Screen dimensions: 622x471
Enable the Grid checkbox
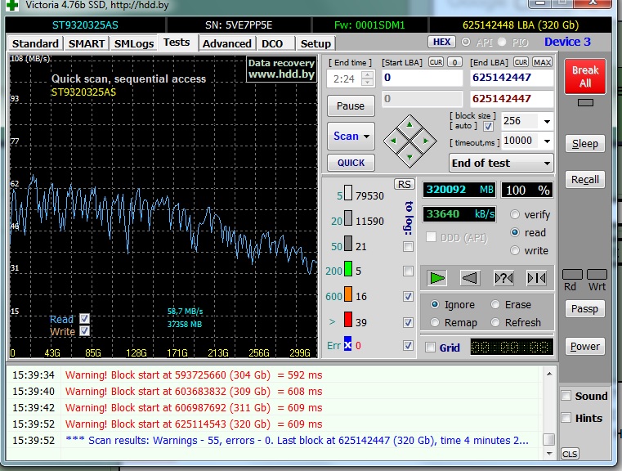tap(430, 348)
